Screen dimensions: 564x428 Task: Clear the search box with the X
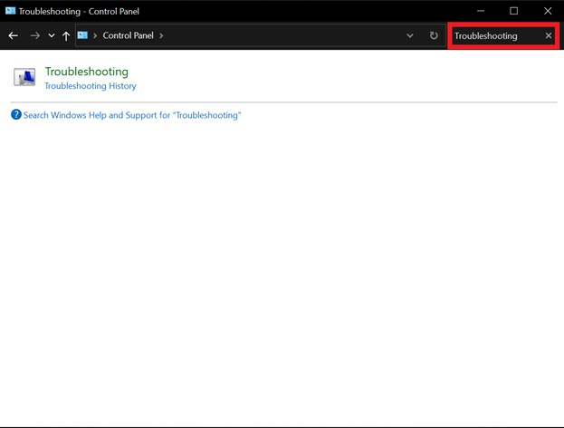pyautogui.click(x=549, y=35)
